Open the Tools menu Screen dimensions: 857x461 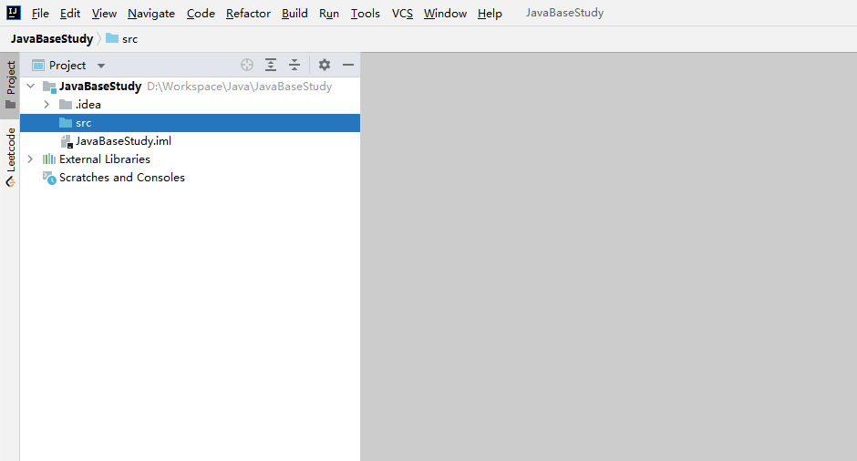tap(365, 13)
